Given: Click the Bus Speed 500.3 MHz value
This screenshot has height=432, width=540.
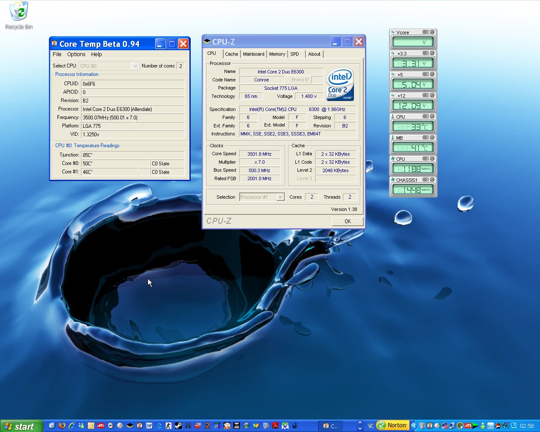Looking at the screenshot, I should tap(259, 170).
